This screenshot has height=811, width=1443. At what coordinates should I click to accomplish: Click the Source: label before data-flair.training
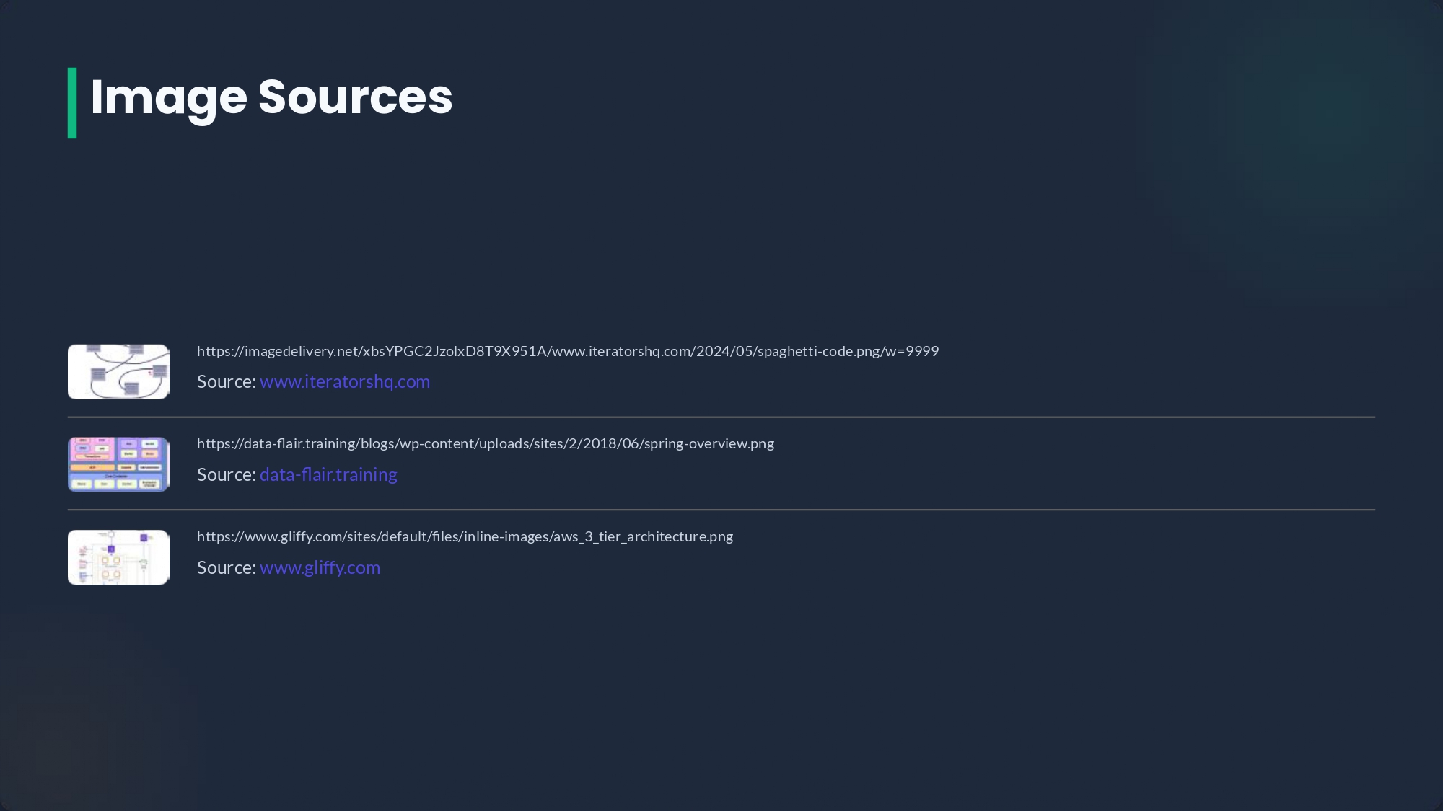pyautogui.click(x=227, y=474)
